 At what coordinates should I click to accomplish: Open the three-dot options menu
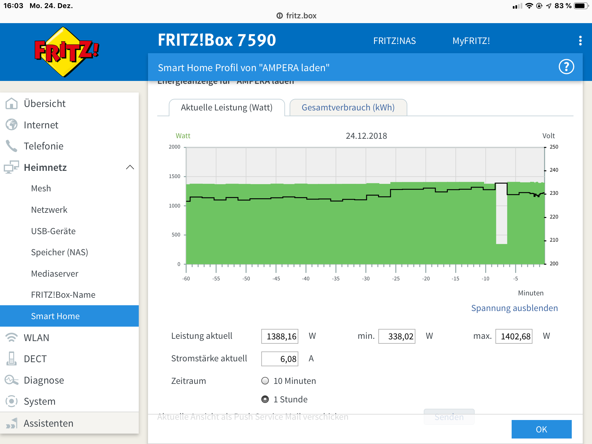pyautogui.click(x=580, y=41)
